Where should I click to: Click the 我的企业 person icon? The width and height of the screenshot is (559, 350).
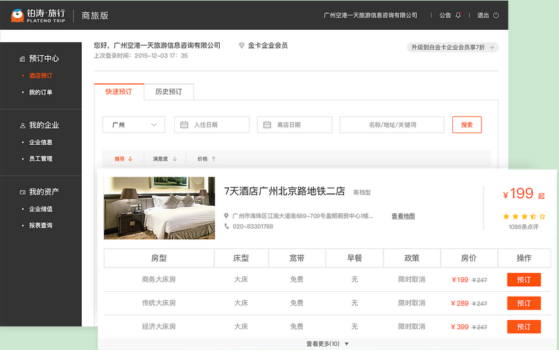coord(22,125)
